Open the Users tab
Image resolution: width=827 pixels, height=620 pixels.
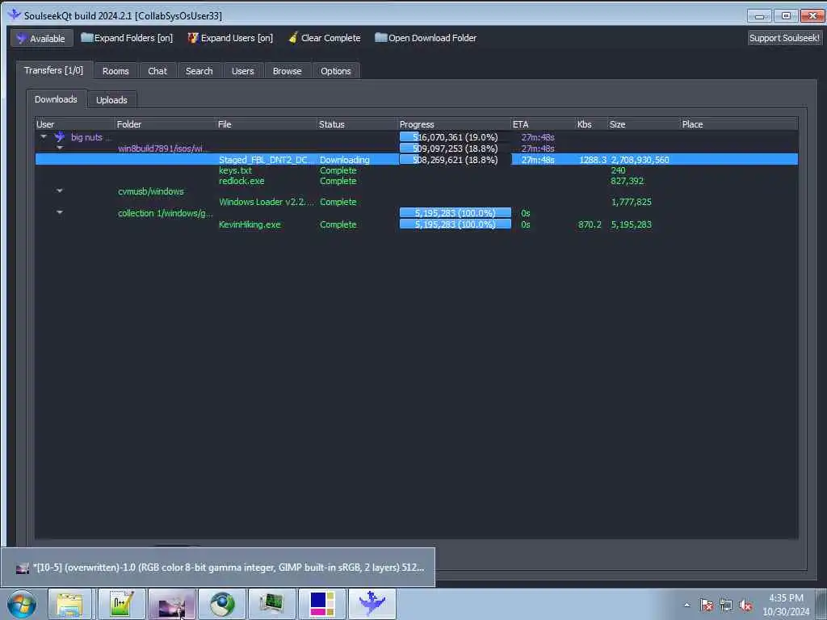click(242, 71)
